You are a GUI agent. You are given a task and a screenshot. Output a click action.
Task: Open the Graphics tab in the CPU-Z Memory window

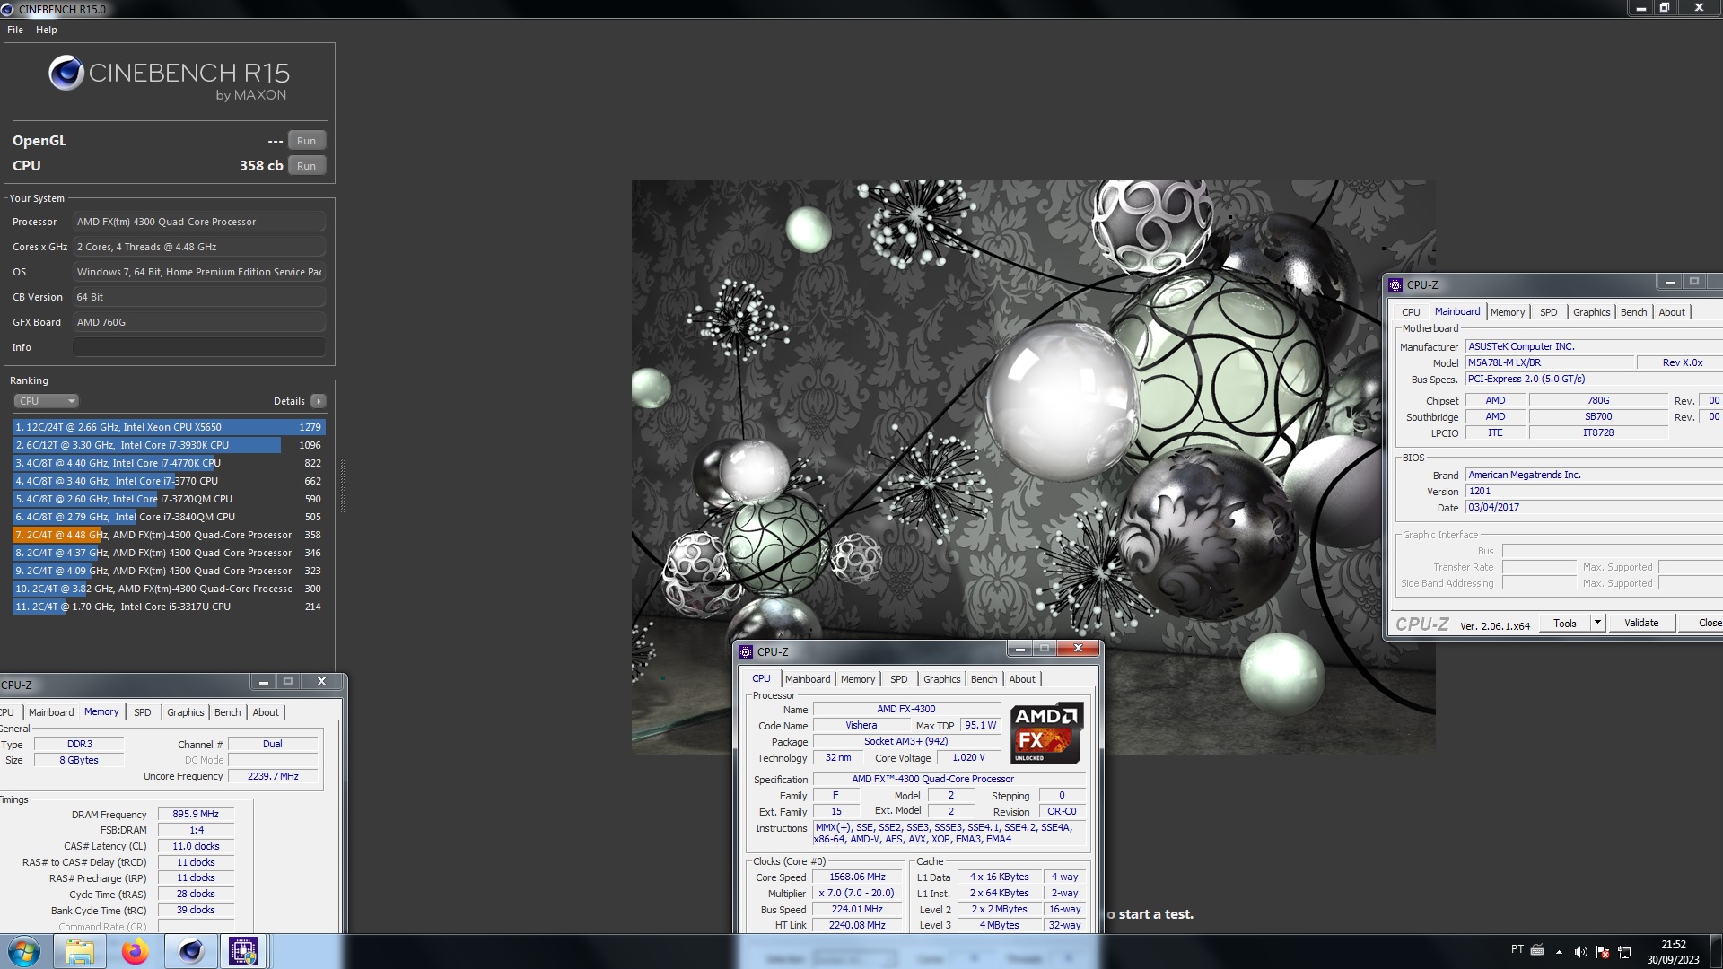(x=185, y=712)
